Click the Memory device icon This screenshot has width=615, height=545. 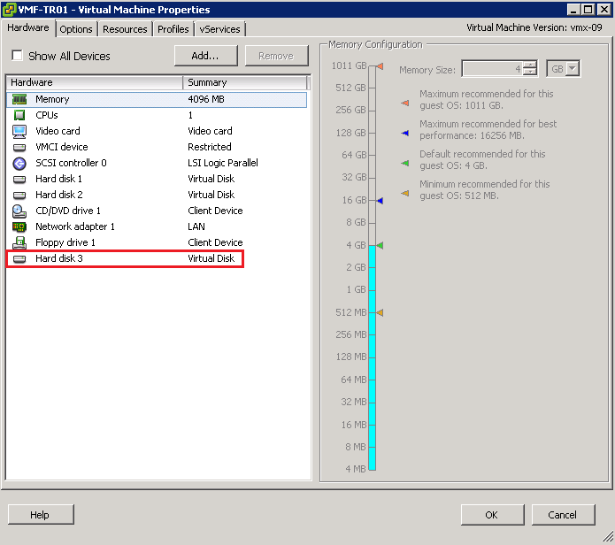coord(19,100)
